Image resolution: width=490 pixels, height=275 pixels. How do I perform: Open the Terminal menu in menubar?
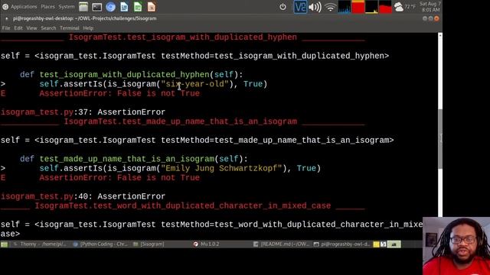coord(70,28)
